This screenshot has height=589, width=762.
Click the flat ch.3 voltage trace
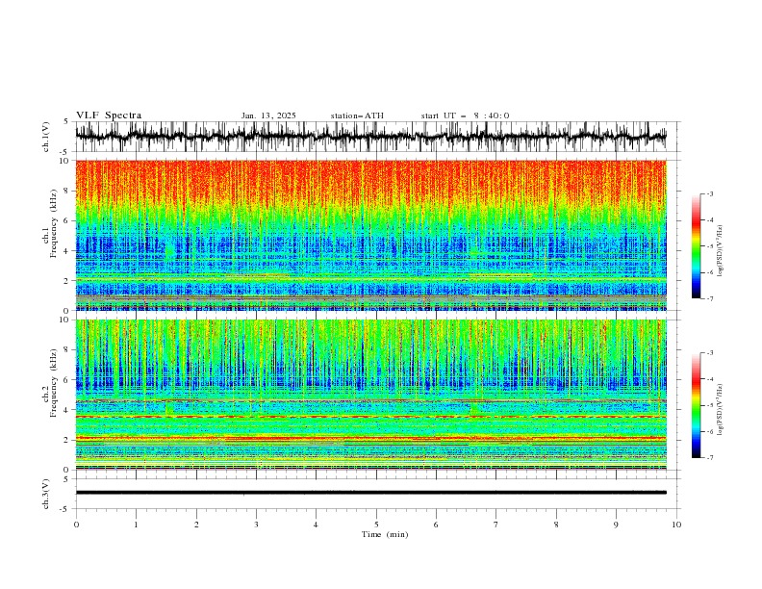click(370, 493)
